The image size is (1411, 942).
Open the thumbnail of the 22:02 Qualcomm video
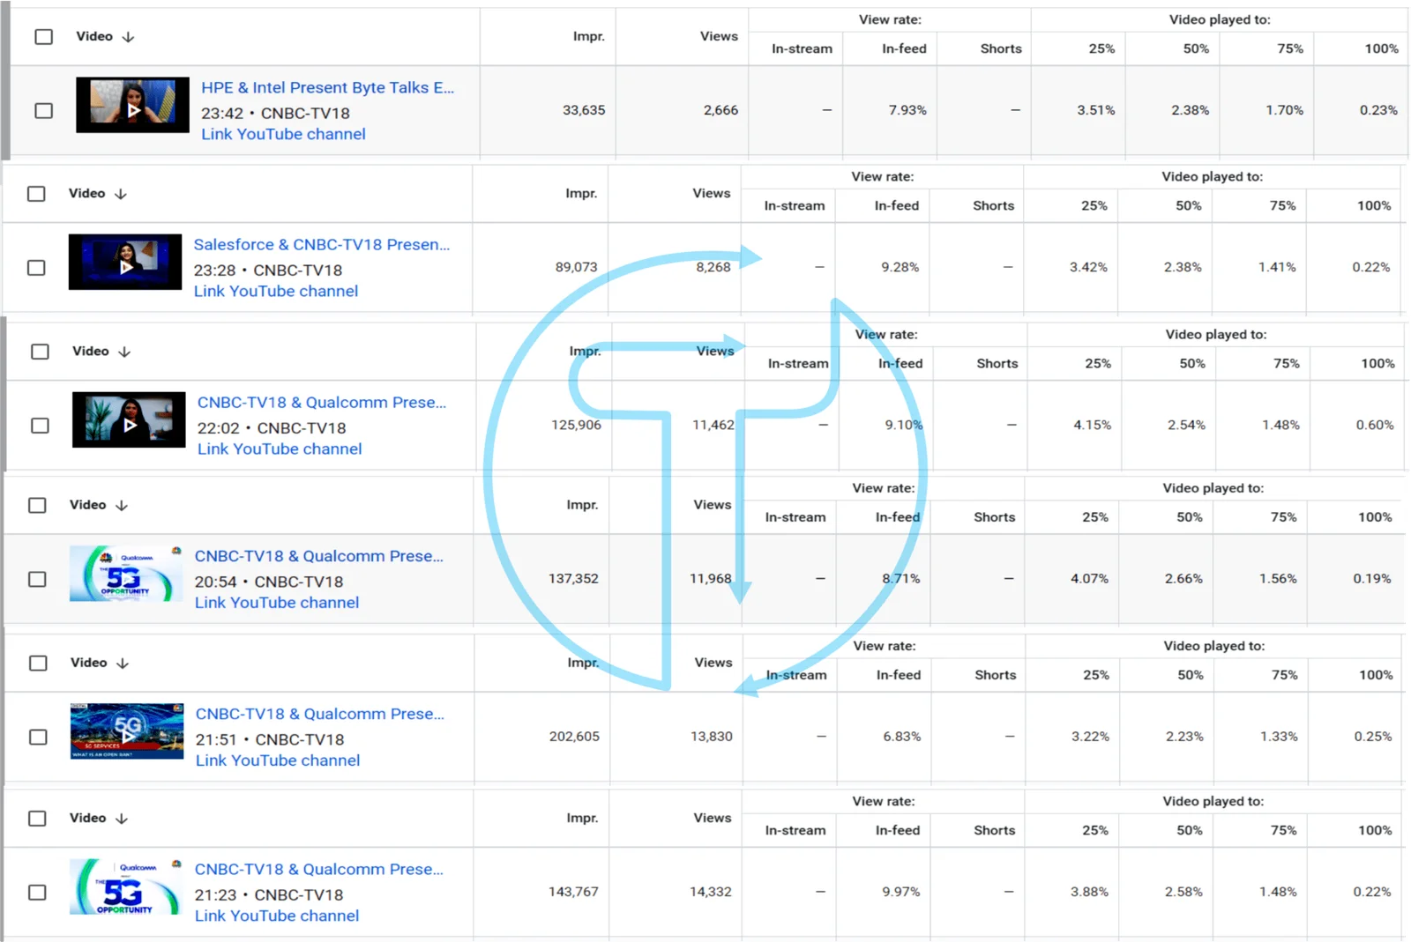(129, 419)
